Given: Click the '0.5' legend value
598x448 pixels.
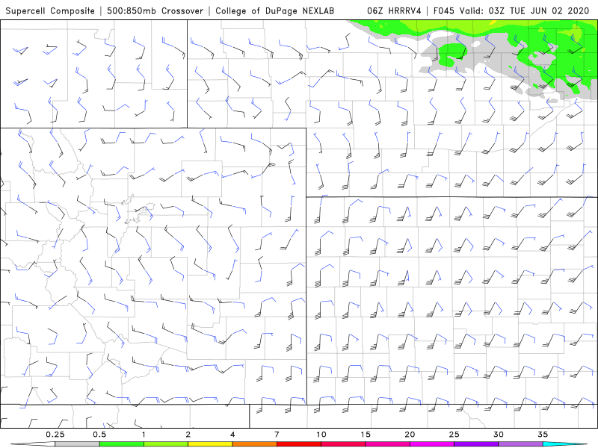Looking at the screenshot, I should (x=99, y=435).
